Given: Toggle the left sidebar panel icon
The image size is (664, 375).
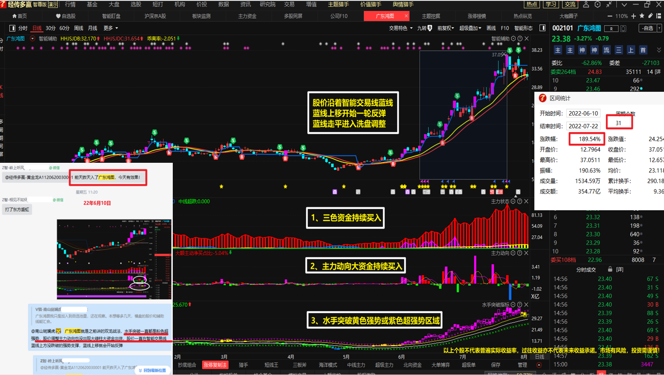Looking at the screenshot, I should click(x=12, y=28).
